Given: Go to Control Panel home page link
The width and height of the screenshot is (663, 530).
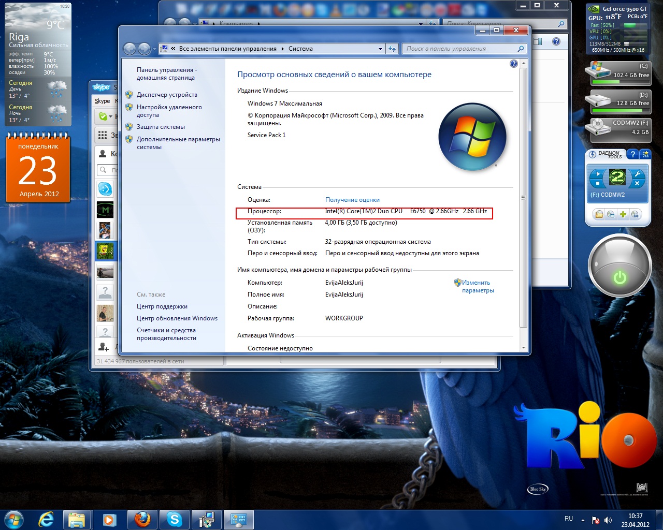Looking at the screenshot, I should tap(166, 73).
